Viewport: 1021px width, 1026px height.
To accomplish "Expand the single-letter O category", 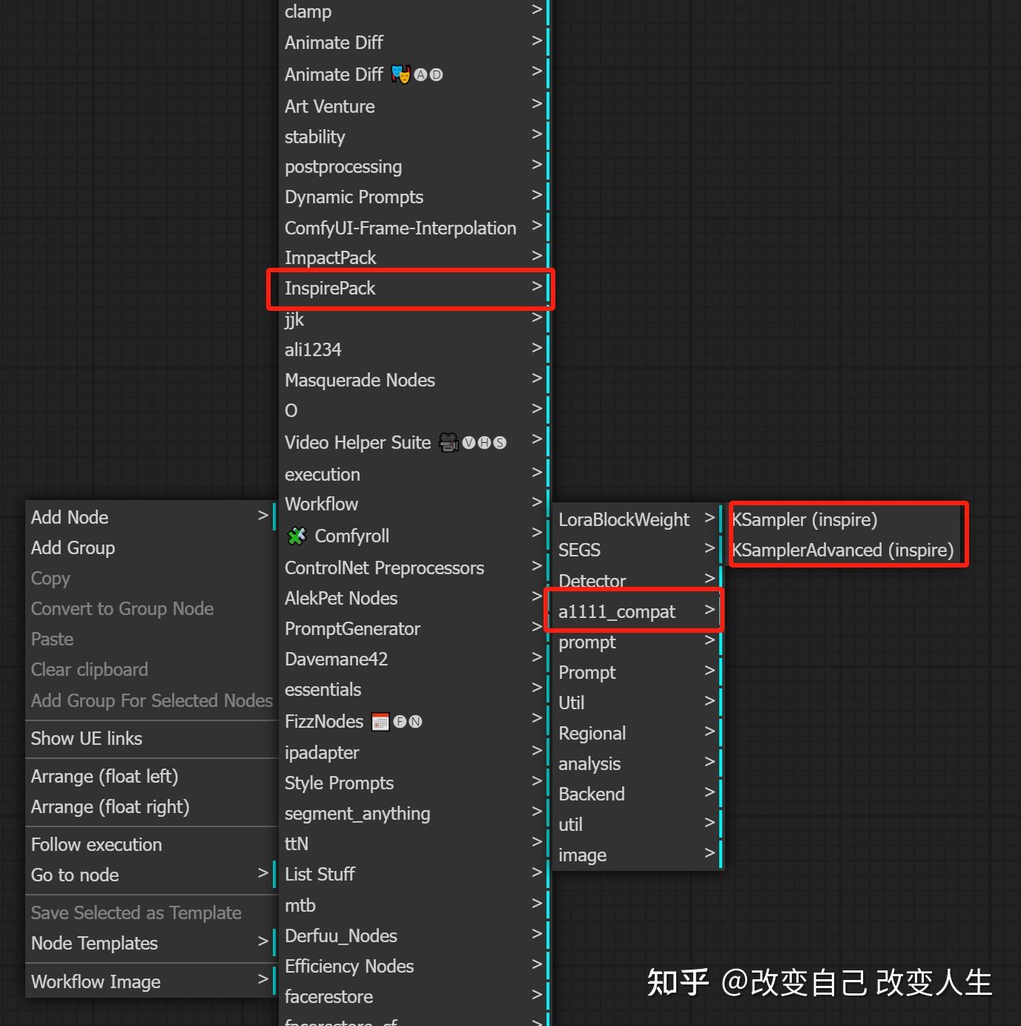I will point(414,410).
